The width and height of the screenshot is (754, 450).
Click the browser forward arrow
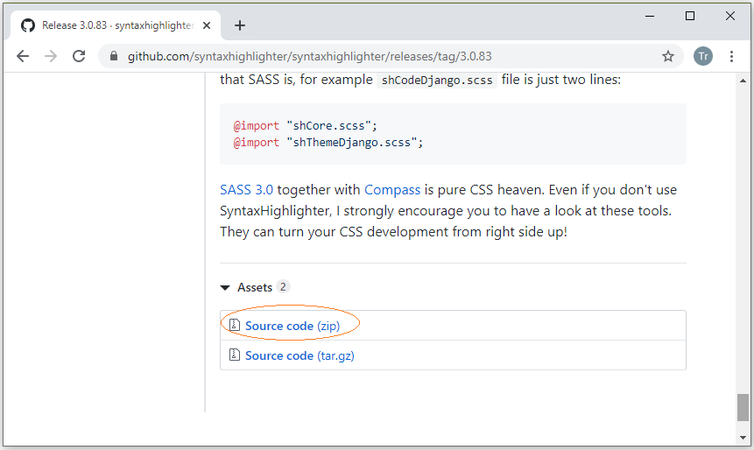click(x=51, y=56)
